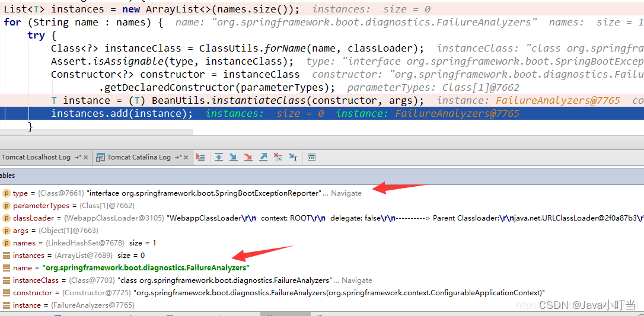Image resolution: width=644 pixels, height=316 pixels.
Task: Navigate to the instanceClass FailureAnalyzers source
Action: (x=357, y=280)
